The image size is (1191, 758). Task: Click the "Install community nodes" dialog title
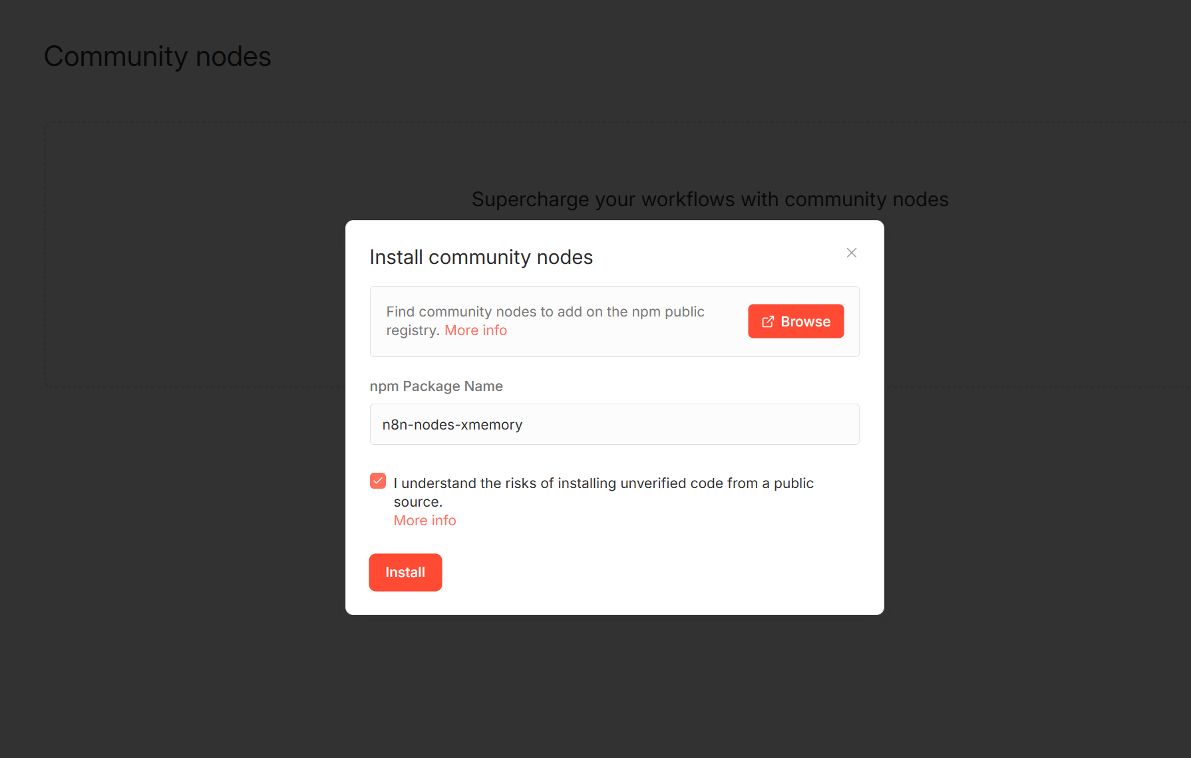(481, 257)
